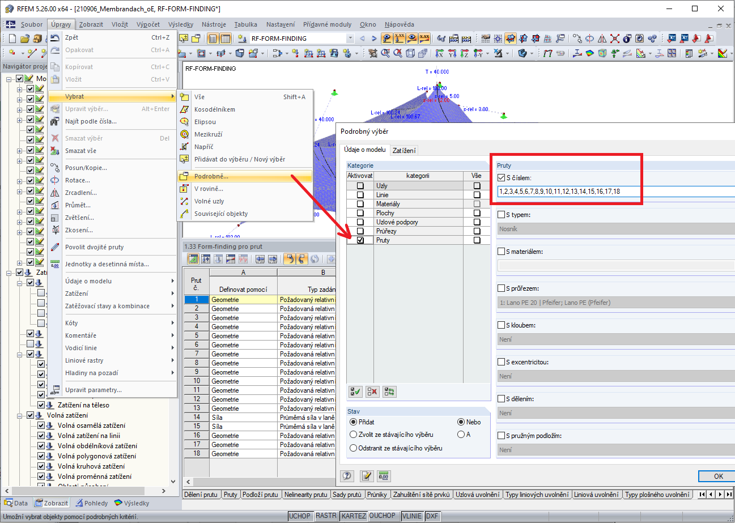Image resolution: width=735 pixels, height=523 pixels.
Task: Expand the Kóty submenu
Action: [112, 323]
